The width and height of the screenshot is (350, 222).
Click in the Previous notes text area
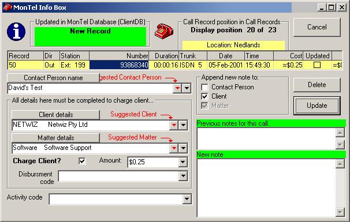(266, 138)
